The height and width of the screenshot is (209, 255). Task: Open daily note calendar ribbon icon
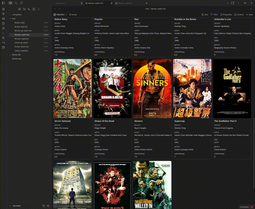4,23
